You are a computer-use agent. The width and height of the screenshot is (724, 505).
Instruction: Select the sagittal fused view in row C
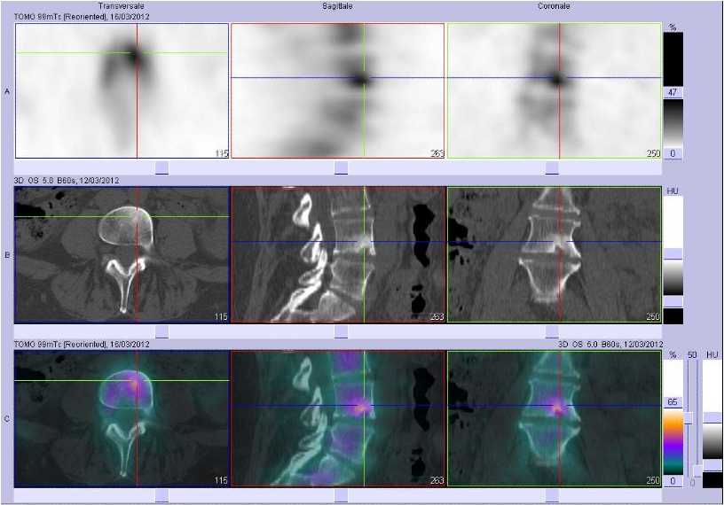(338, 419)
